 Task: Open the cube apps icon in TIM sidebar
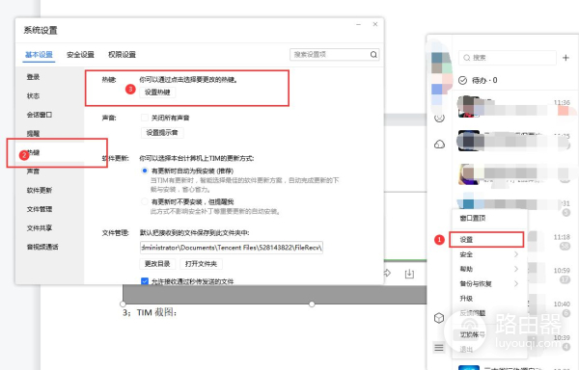[x=439, y=318]
